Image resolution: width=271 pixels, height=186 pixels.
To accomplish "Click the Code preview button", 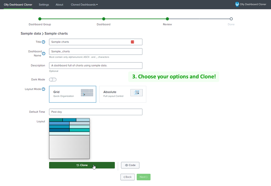I will [x=130, y=165].
